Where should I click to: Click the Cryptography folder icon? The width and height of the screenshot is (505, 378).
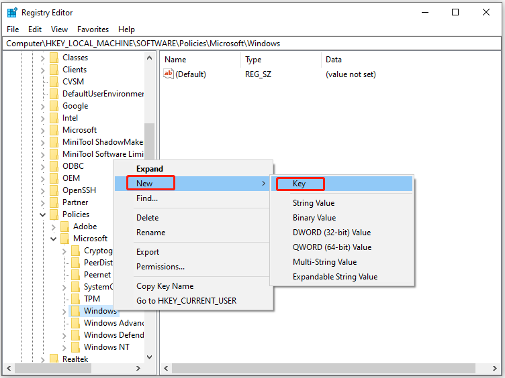click(x=75, y=251)
